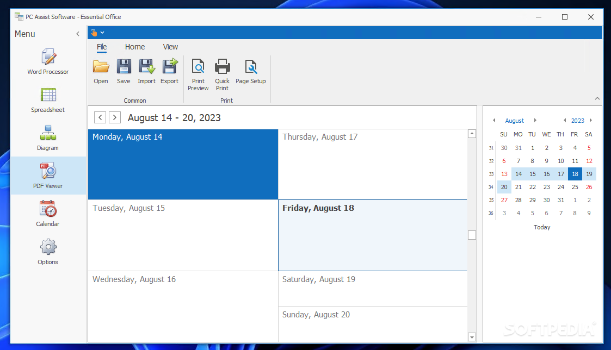Image resolution: width=611 pixels, height=350 pixels.
Task: Click the touch mode hand icon
Action: click(x=94, y=33)
